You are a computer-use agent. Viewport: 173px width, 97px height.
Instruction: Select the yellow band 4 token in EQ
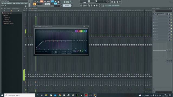[x=81, y=31]
